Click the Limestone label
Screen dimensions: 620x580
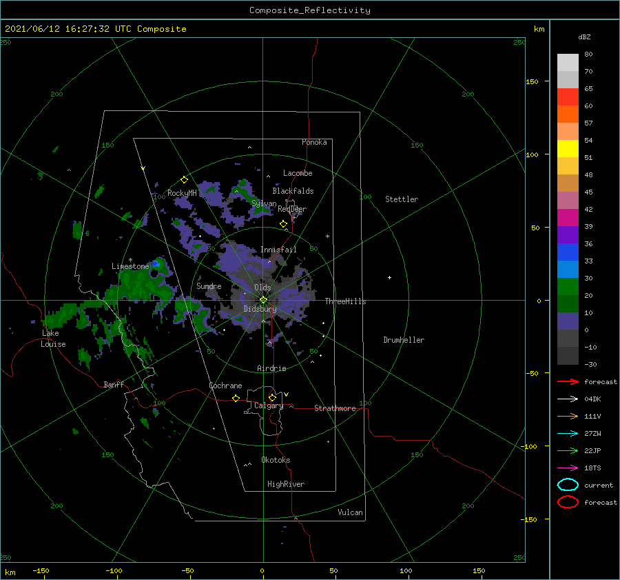coord(130,266)
